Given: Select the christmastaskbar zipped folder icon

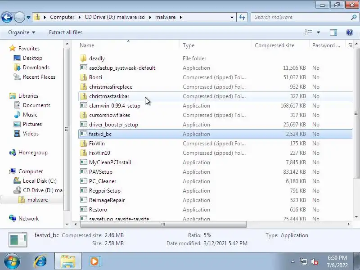Looking at the screenshot, I should 84,96.
